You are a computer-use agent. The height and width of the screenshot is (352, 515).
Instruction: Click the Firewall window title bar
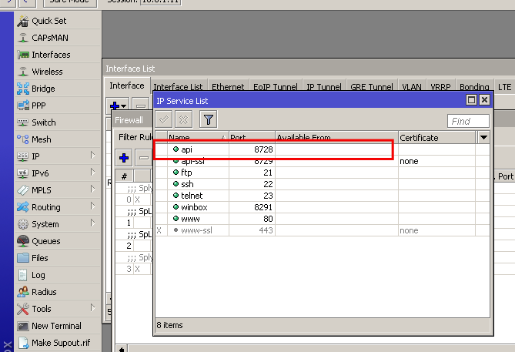(x=132, y=120)
